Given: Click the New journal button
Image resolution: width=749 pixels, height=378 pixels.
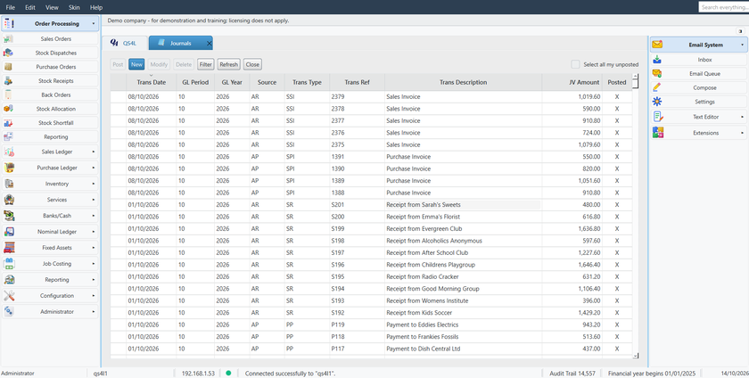Looking at the screenshot, I should point(136,64).
